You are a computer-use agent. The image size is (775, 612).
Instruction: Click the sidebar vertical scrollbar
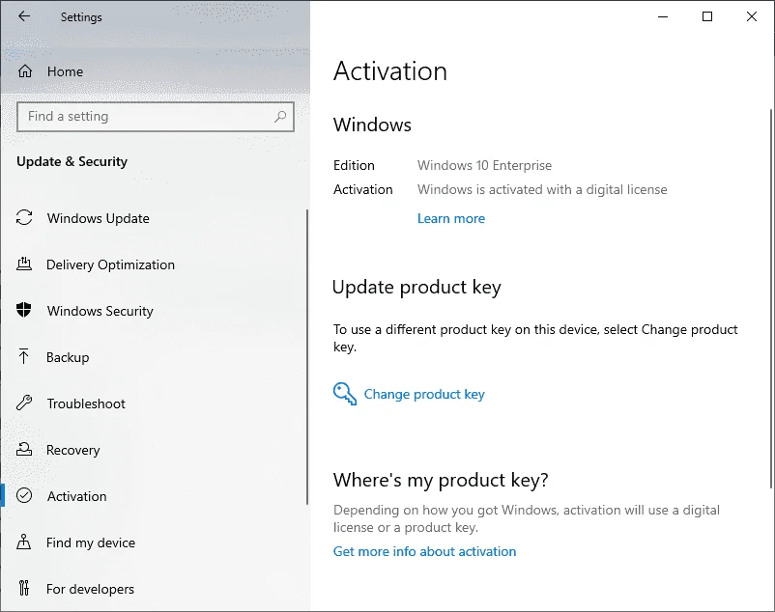(x=307, y=357)
